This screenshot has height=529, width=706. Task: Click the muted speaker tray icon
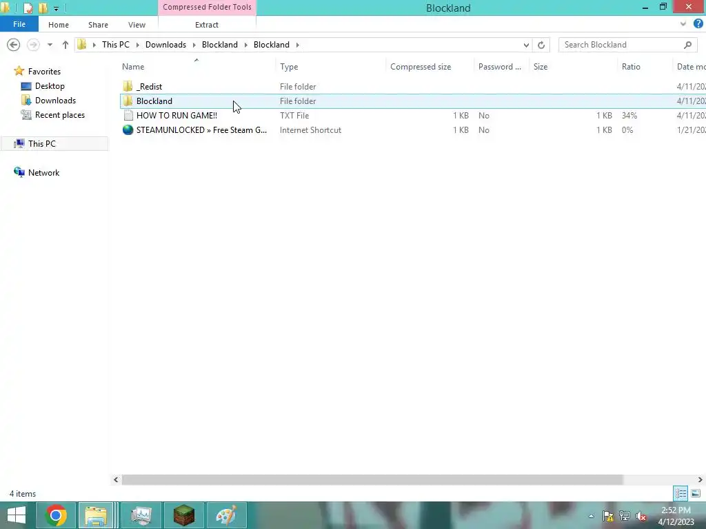(641, 516)
